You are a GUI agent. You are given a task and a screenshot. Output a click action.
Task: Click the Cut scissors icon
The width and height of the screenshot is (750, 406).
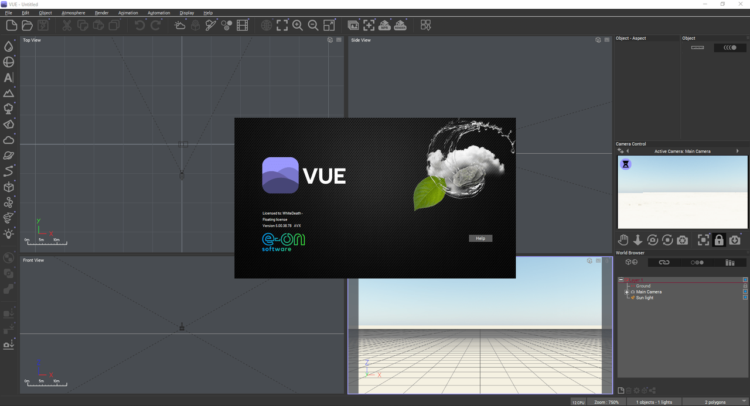(x=67, y=25)
